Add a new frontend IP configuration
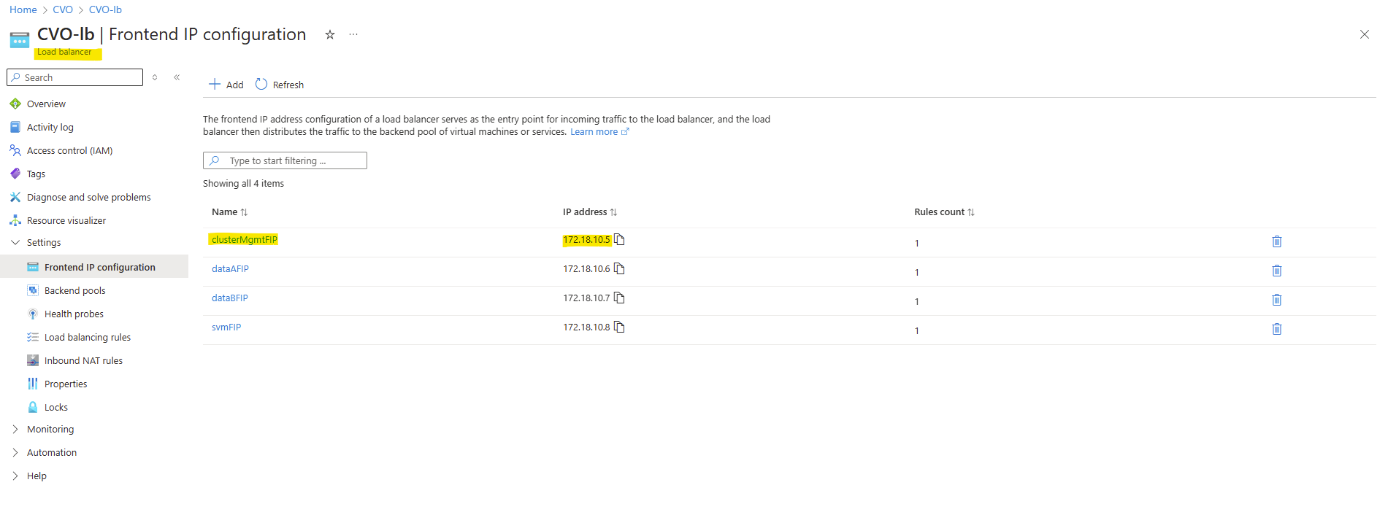The width and height of the screenshot is (1388, 512). [x=226, y=85]
